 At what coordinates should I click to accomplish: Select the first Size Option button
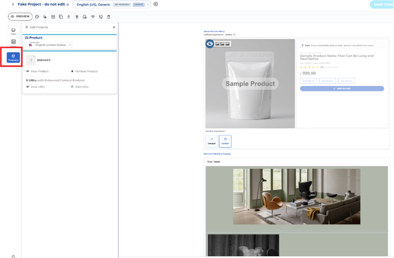308,81
